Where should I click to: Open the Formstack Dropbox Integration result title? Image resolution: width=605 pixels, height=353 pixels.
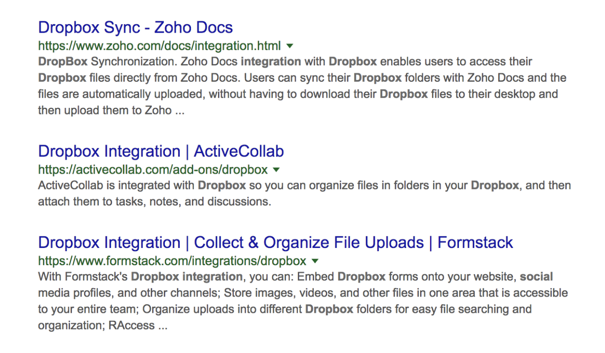(x=275, y=243)
